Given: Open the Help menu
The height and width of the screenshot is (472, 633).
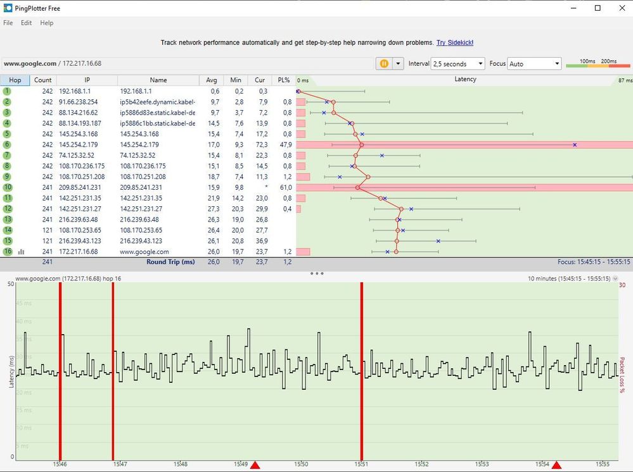Looking at the screenshot, I should click(x=46, y=23).
